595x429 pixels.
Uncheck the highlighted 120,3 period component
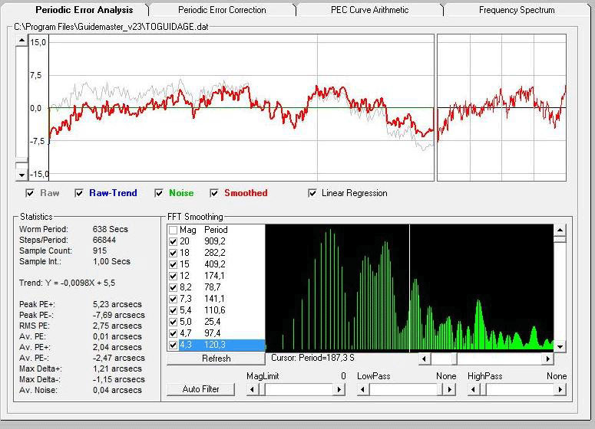[173, 345]
